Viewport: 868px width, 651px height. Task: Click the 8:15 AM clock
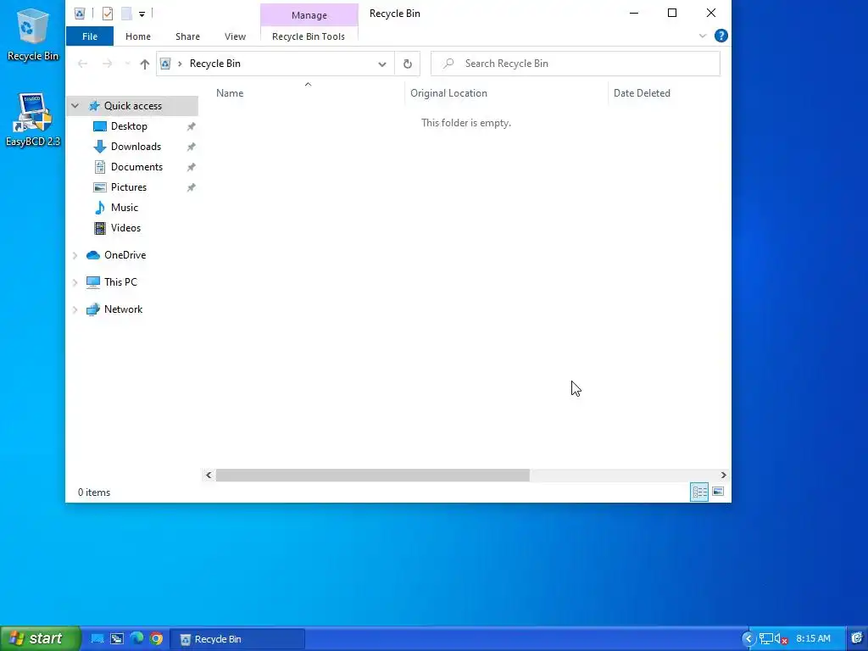(x=813, y=639)
